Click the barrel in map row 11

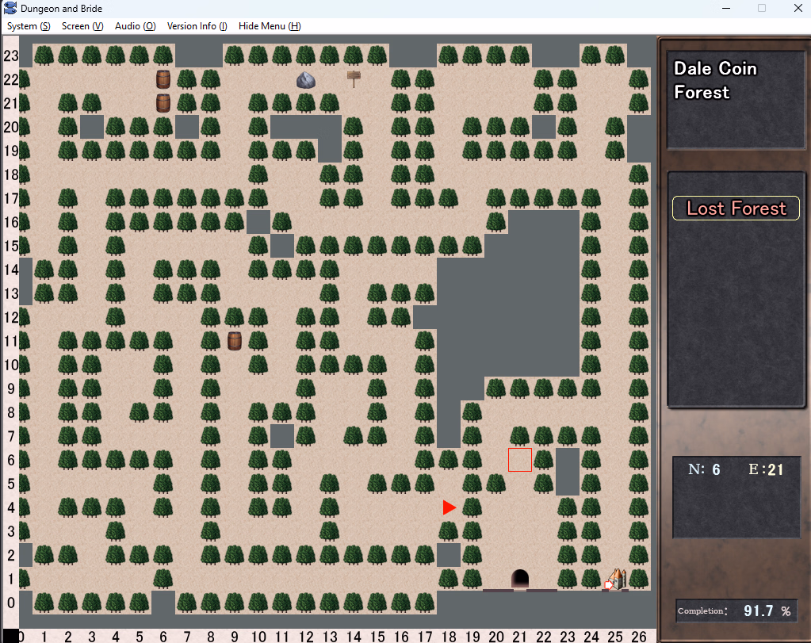pyautogui.click(x=235, y=341)
